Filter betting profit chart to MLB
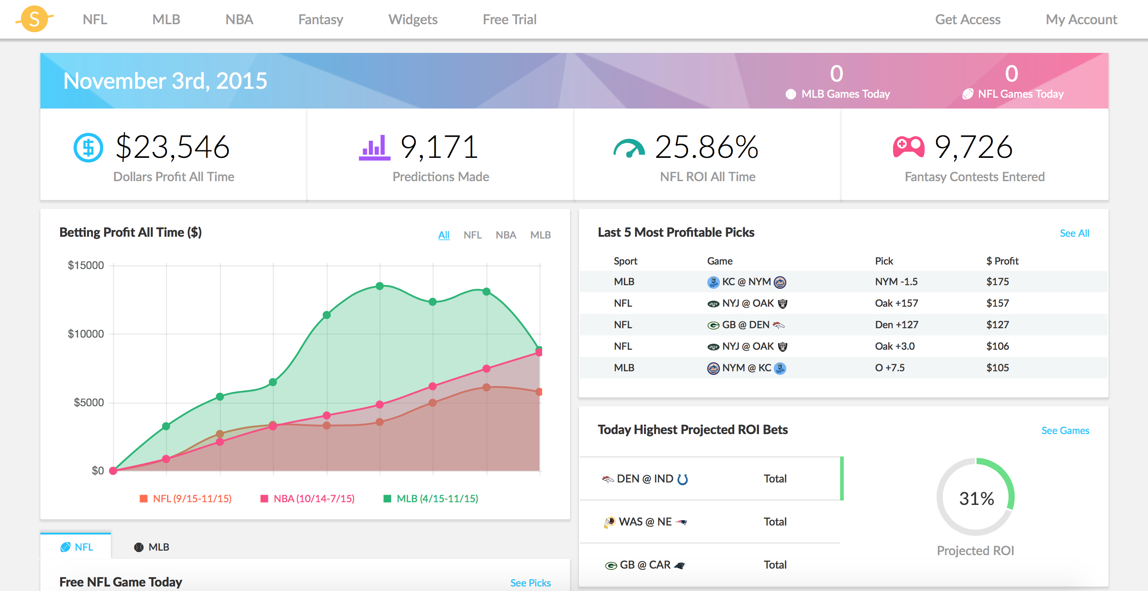1148x591 pixels. tap(540, 235)
